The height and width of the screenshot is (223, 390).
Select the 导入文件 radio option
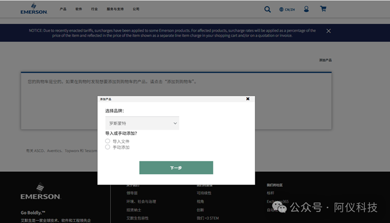(108, 141)
